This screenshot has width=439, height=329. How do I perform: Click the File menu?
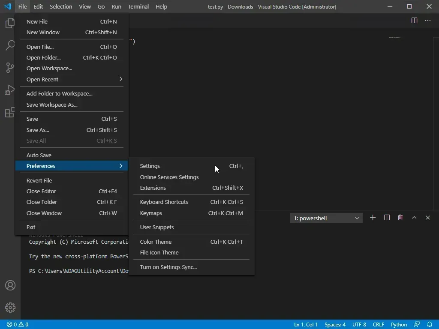pos(22,6)
